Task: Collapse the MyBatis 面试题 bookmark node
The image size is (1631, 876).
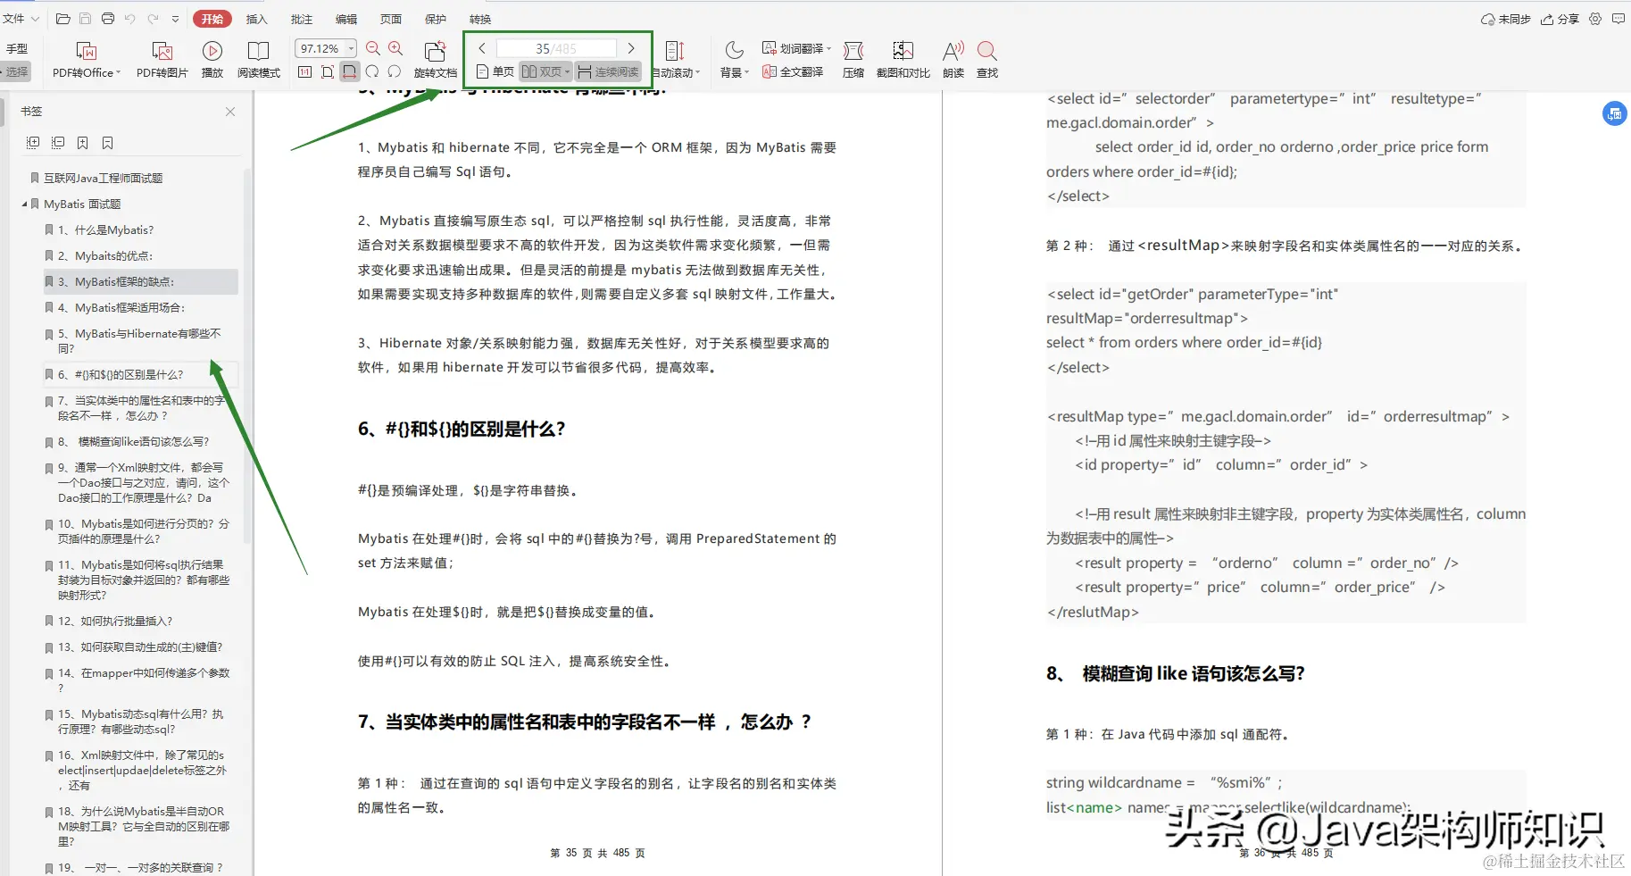Action: 25,204
